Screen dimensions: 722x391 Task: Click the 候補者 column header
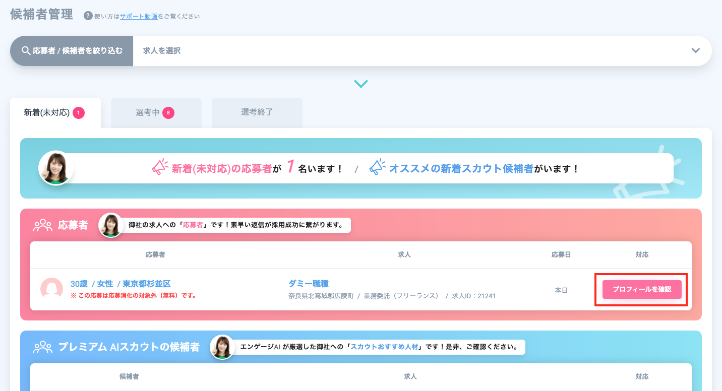pos(130,376)
